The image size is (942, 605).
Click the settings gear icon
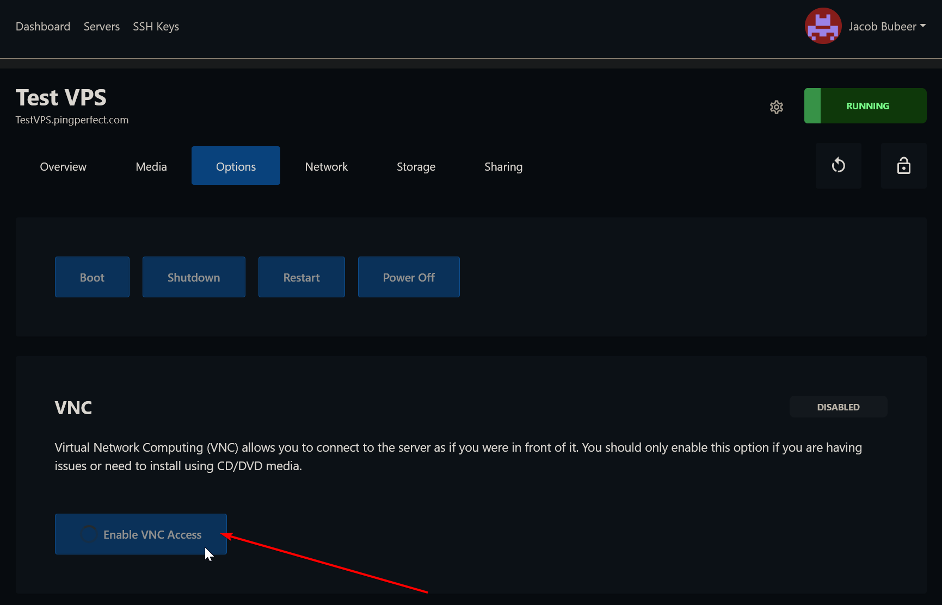point(776,107)
